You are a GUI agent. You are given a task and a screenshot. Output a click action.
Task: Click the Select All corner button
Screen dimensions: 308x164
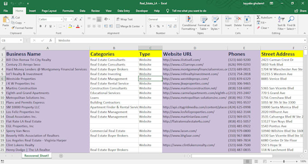(x=3, y=48)
